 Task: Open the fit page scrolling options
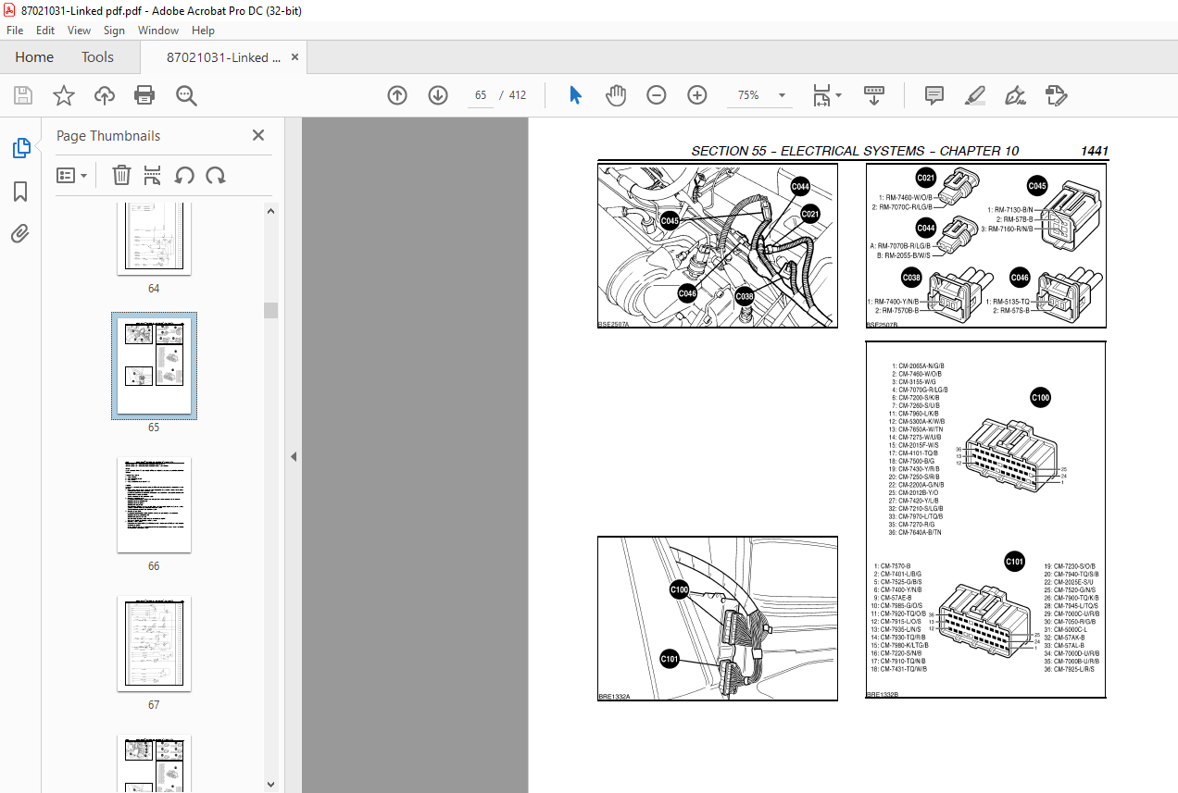826,95
